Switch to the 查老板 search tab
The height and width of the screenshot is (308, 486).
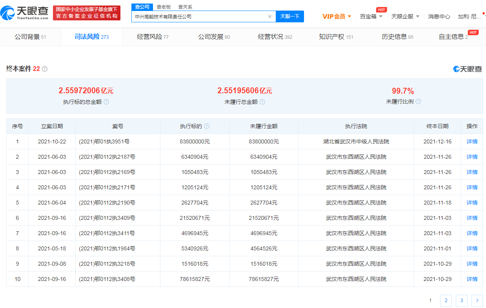click(x=164, y=7)
